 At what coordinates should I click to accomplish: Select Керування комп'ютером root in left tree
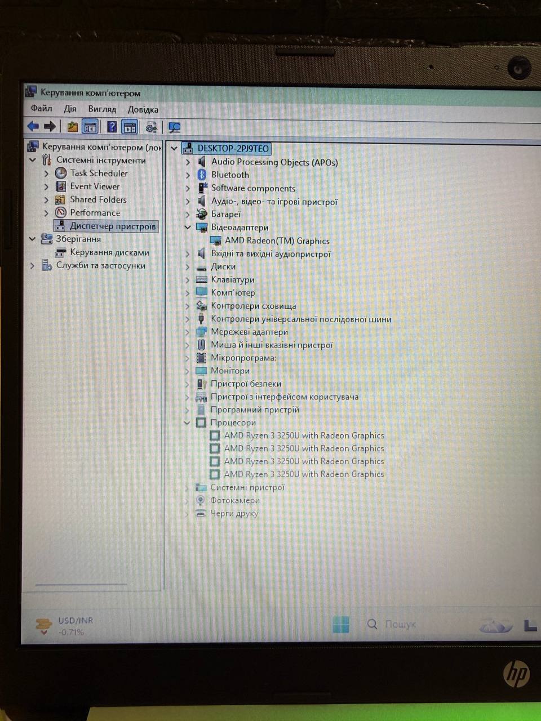click(x=102, y=147)
